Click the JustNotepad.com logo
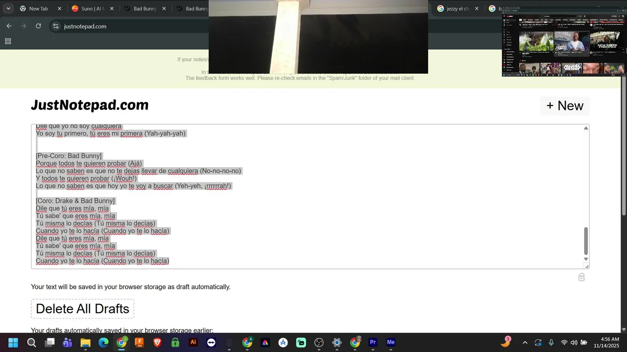627x352 pixels. tap(90, 105)
